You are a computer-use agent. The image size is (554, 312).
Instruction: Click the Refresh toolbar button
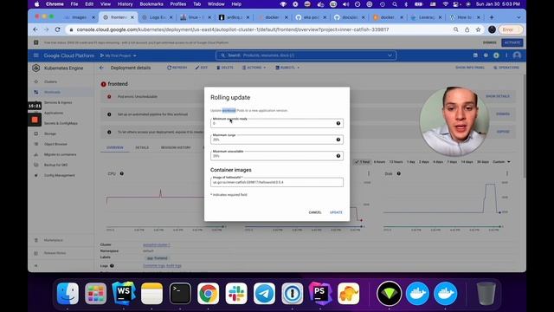(177, 68)
